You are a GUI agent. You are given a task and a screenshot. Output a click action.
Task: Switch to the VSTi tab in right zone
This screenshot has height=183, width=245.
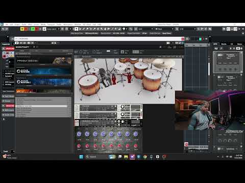(215, 44)
